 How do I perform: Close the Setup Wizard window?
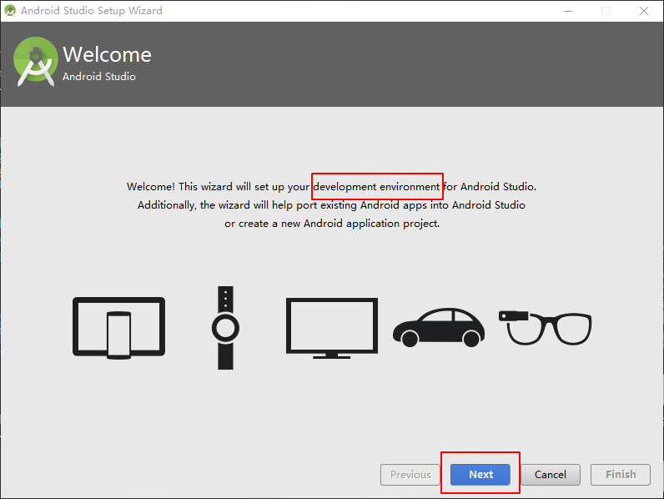[x=644, y=11]
